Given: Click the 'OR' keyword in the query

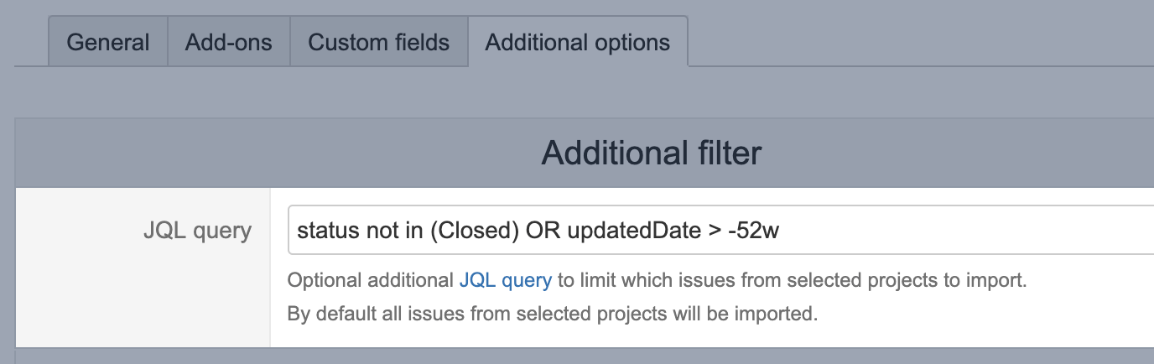Looking at the screenshot, I should pyautogui.click(x=543, y=231).
